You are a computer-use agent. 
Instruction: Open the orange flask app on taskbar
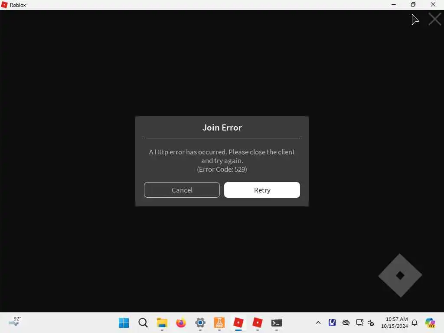[x=219, y=323]
